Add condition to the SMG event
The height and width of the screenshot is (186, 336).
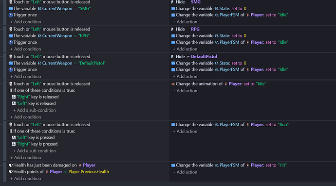tap(26, 22)
